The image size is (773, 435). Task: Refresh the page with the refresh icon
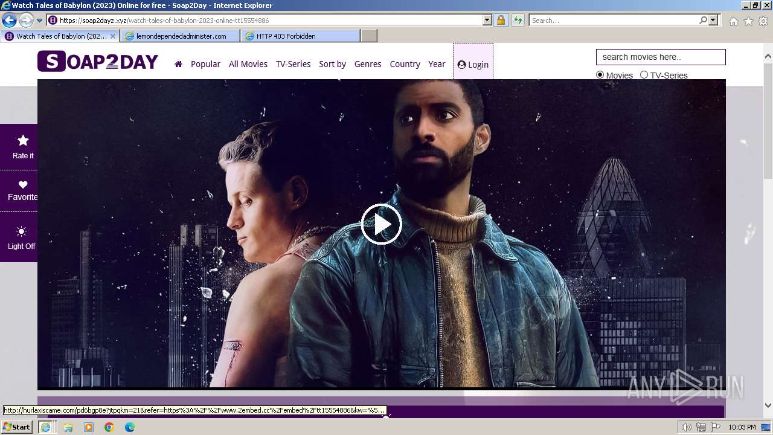click(x=518, y=21)
